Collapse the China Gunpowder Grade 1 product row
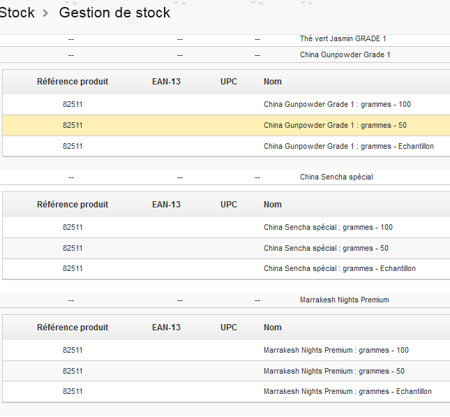 pyautogui.click(x=225, y=54)
